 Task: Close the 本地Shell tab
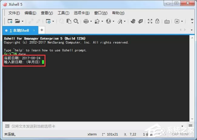coord(34,30)
